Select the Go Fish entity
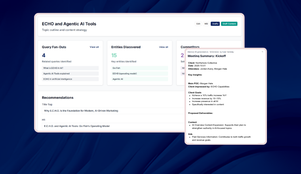The image size is (301, 174). 139,68
